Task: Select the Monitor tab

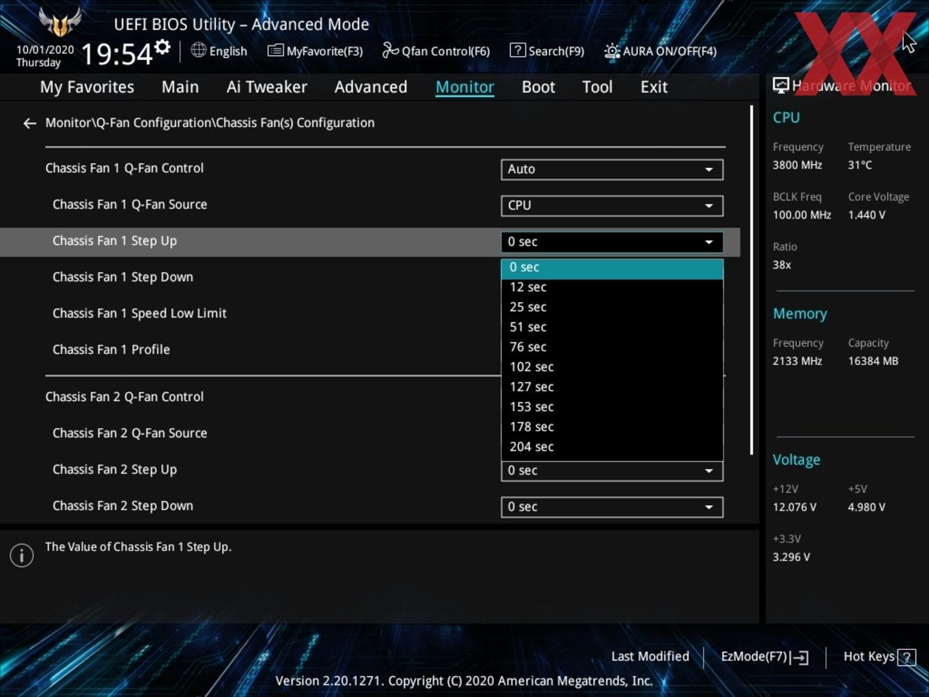Action: pyautogui.click(x=465, y=87)
